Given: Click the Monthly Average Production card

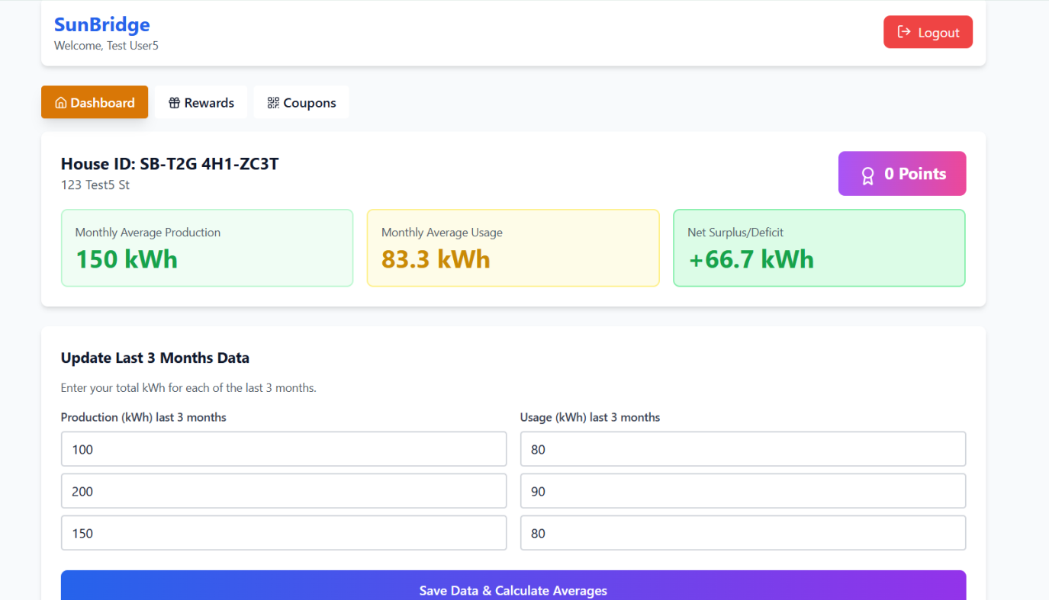Looking at the screenshot, I should pos(207,248).
